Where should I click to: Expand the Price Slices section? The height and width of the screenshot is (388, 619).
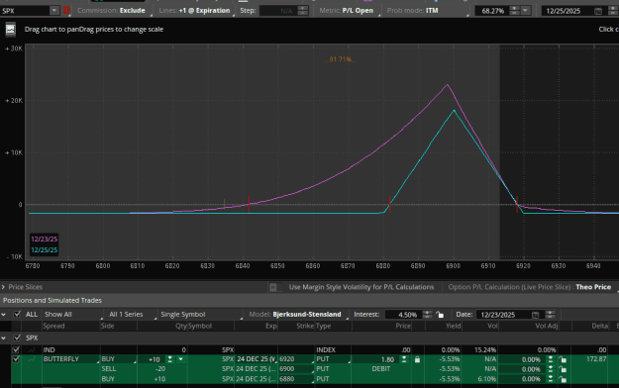3,287
